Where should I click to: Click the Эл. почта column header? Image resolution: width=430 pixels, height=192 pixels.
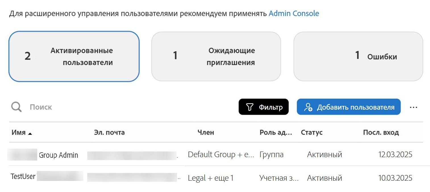coord(109,133)
